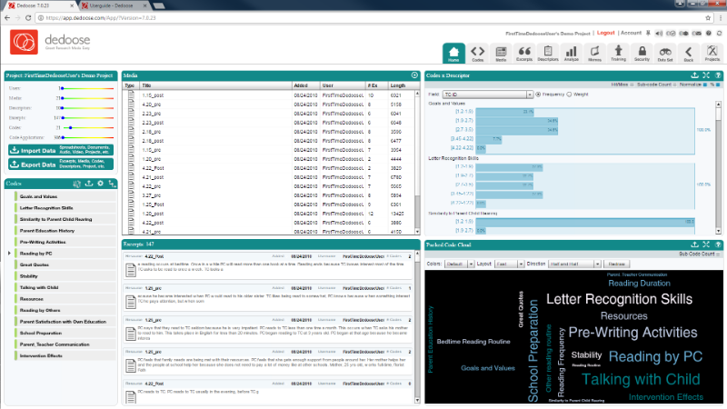727x409 pixels.
Task: Click the Import Data button
Action: tap(61, 150)
